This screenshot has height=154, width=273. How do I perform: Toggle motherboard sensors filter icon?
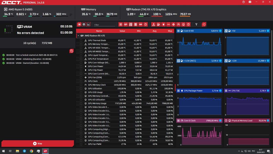point(130,24)
